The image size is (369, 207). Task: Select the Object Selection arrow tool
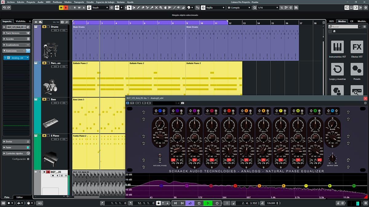point(129,7)
